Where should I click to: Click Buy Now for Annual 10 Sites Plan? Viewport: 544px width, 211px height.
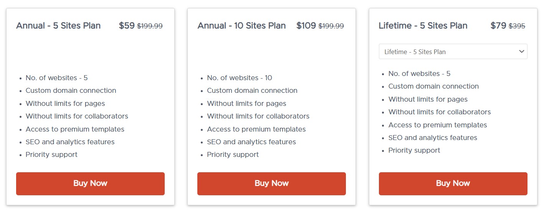coord(271,184)
